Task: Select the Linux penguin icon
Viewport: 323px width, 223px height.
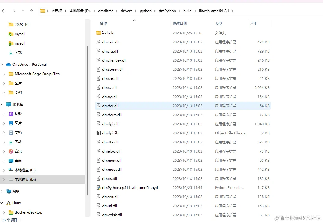Action: coord(9,203)
